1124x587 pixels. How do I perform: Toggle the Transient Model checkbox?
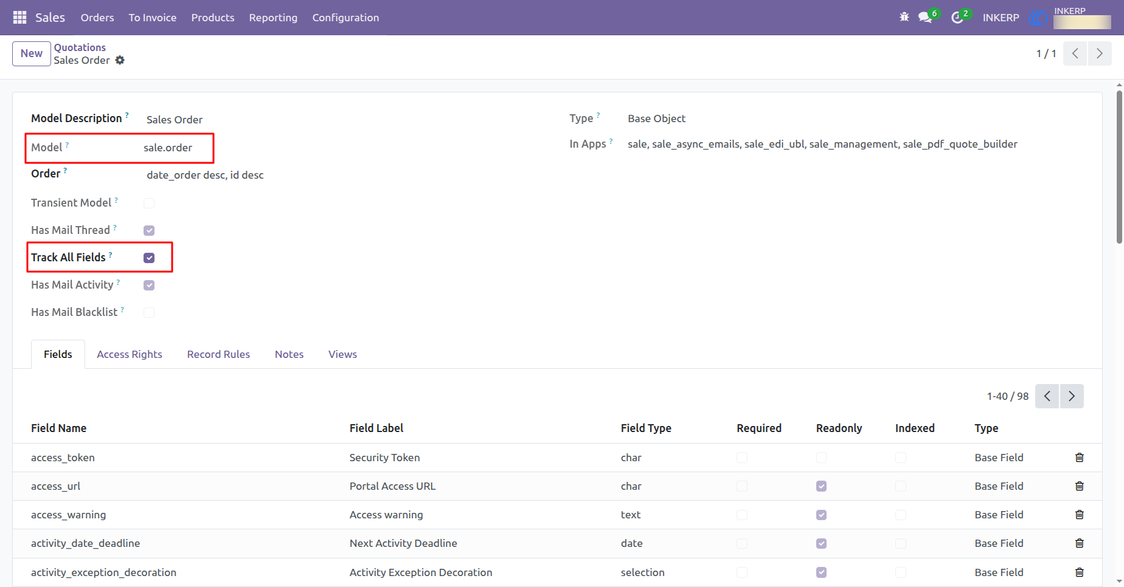[x=149, y=203]
